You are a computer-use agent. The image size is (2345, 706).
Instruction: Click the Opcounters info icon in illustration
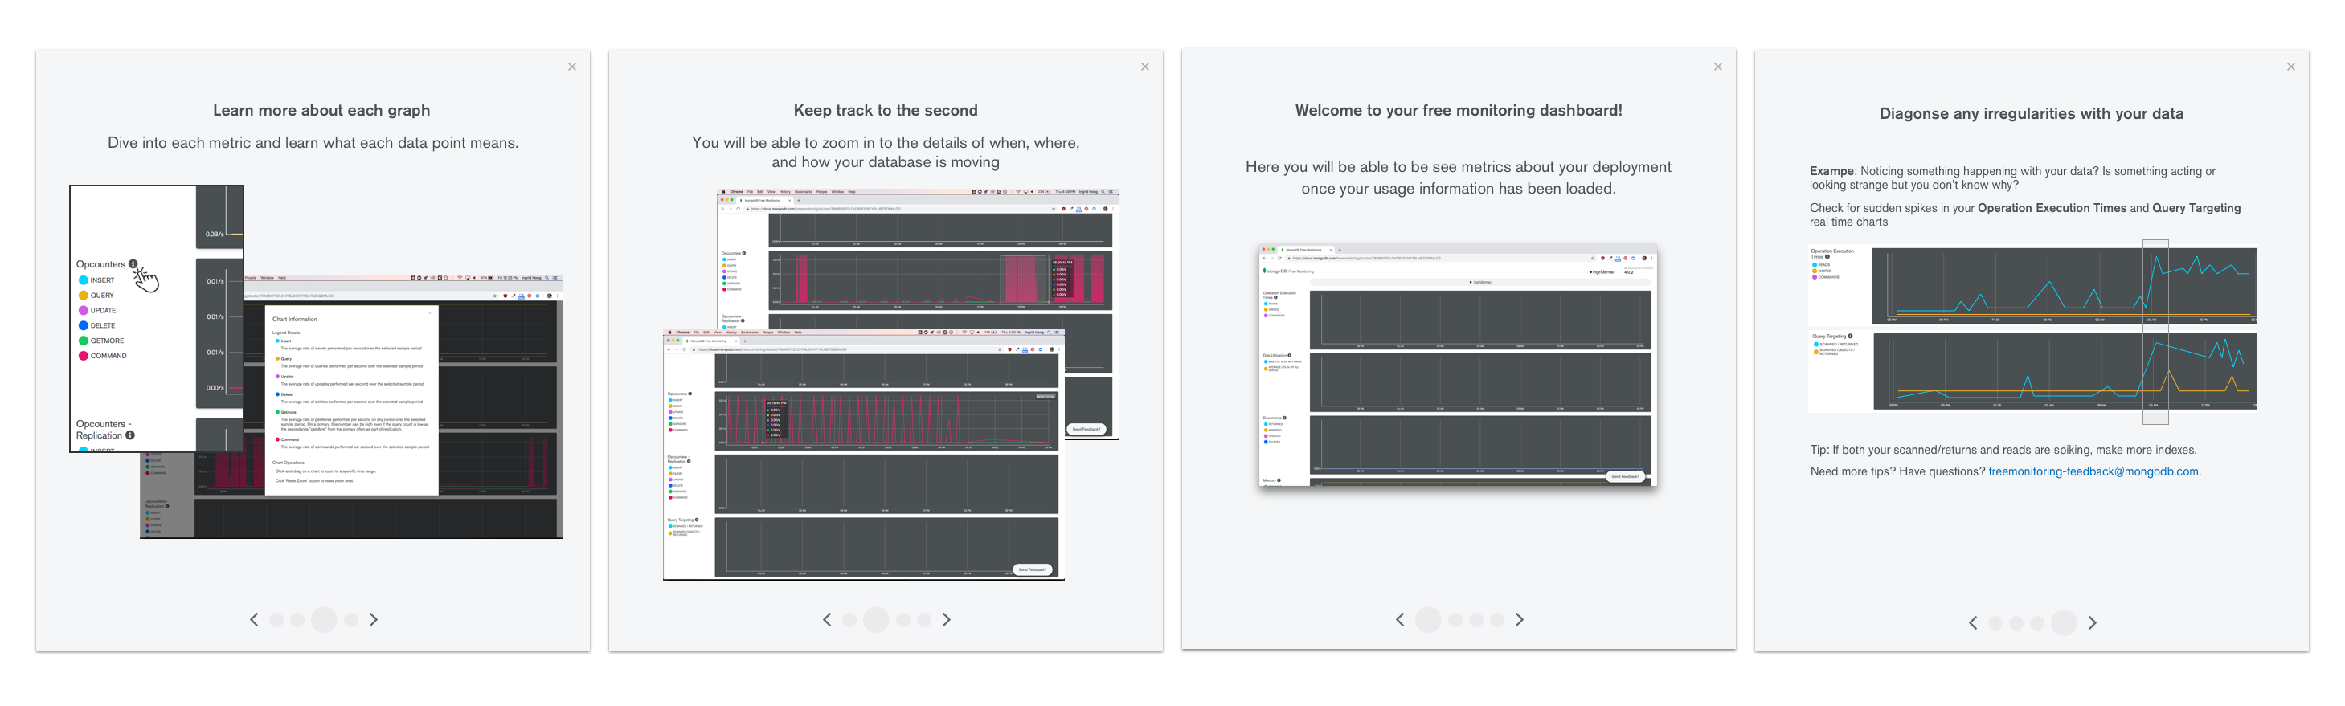click(133, 265)
